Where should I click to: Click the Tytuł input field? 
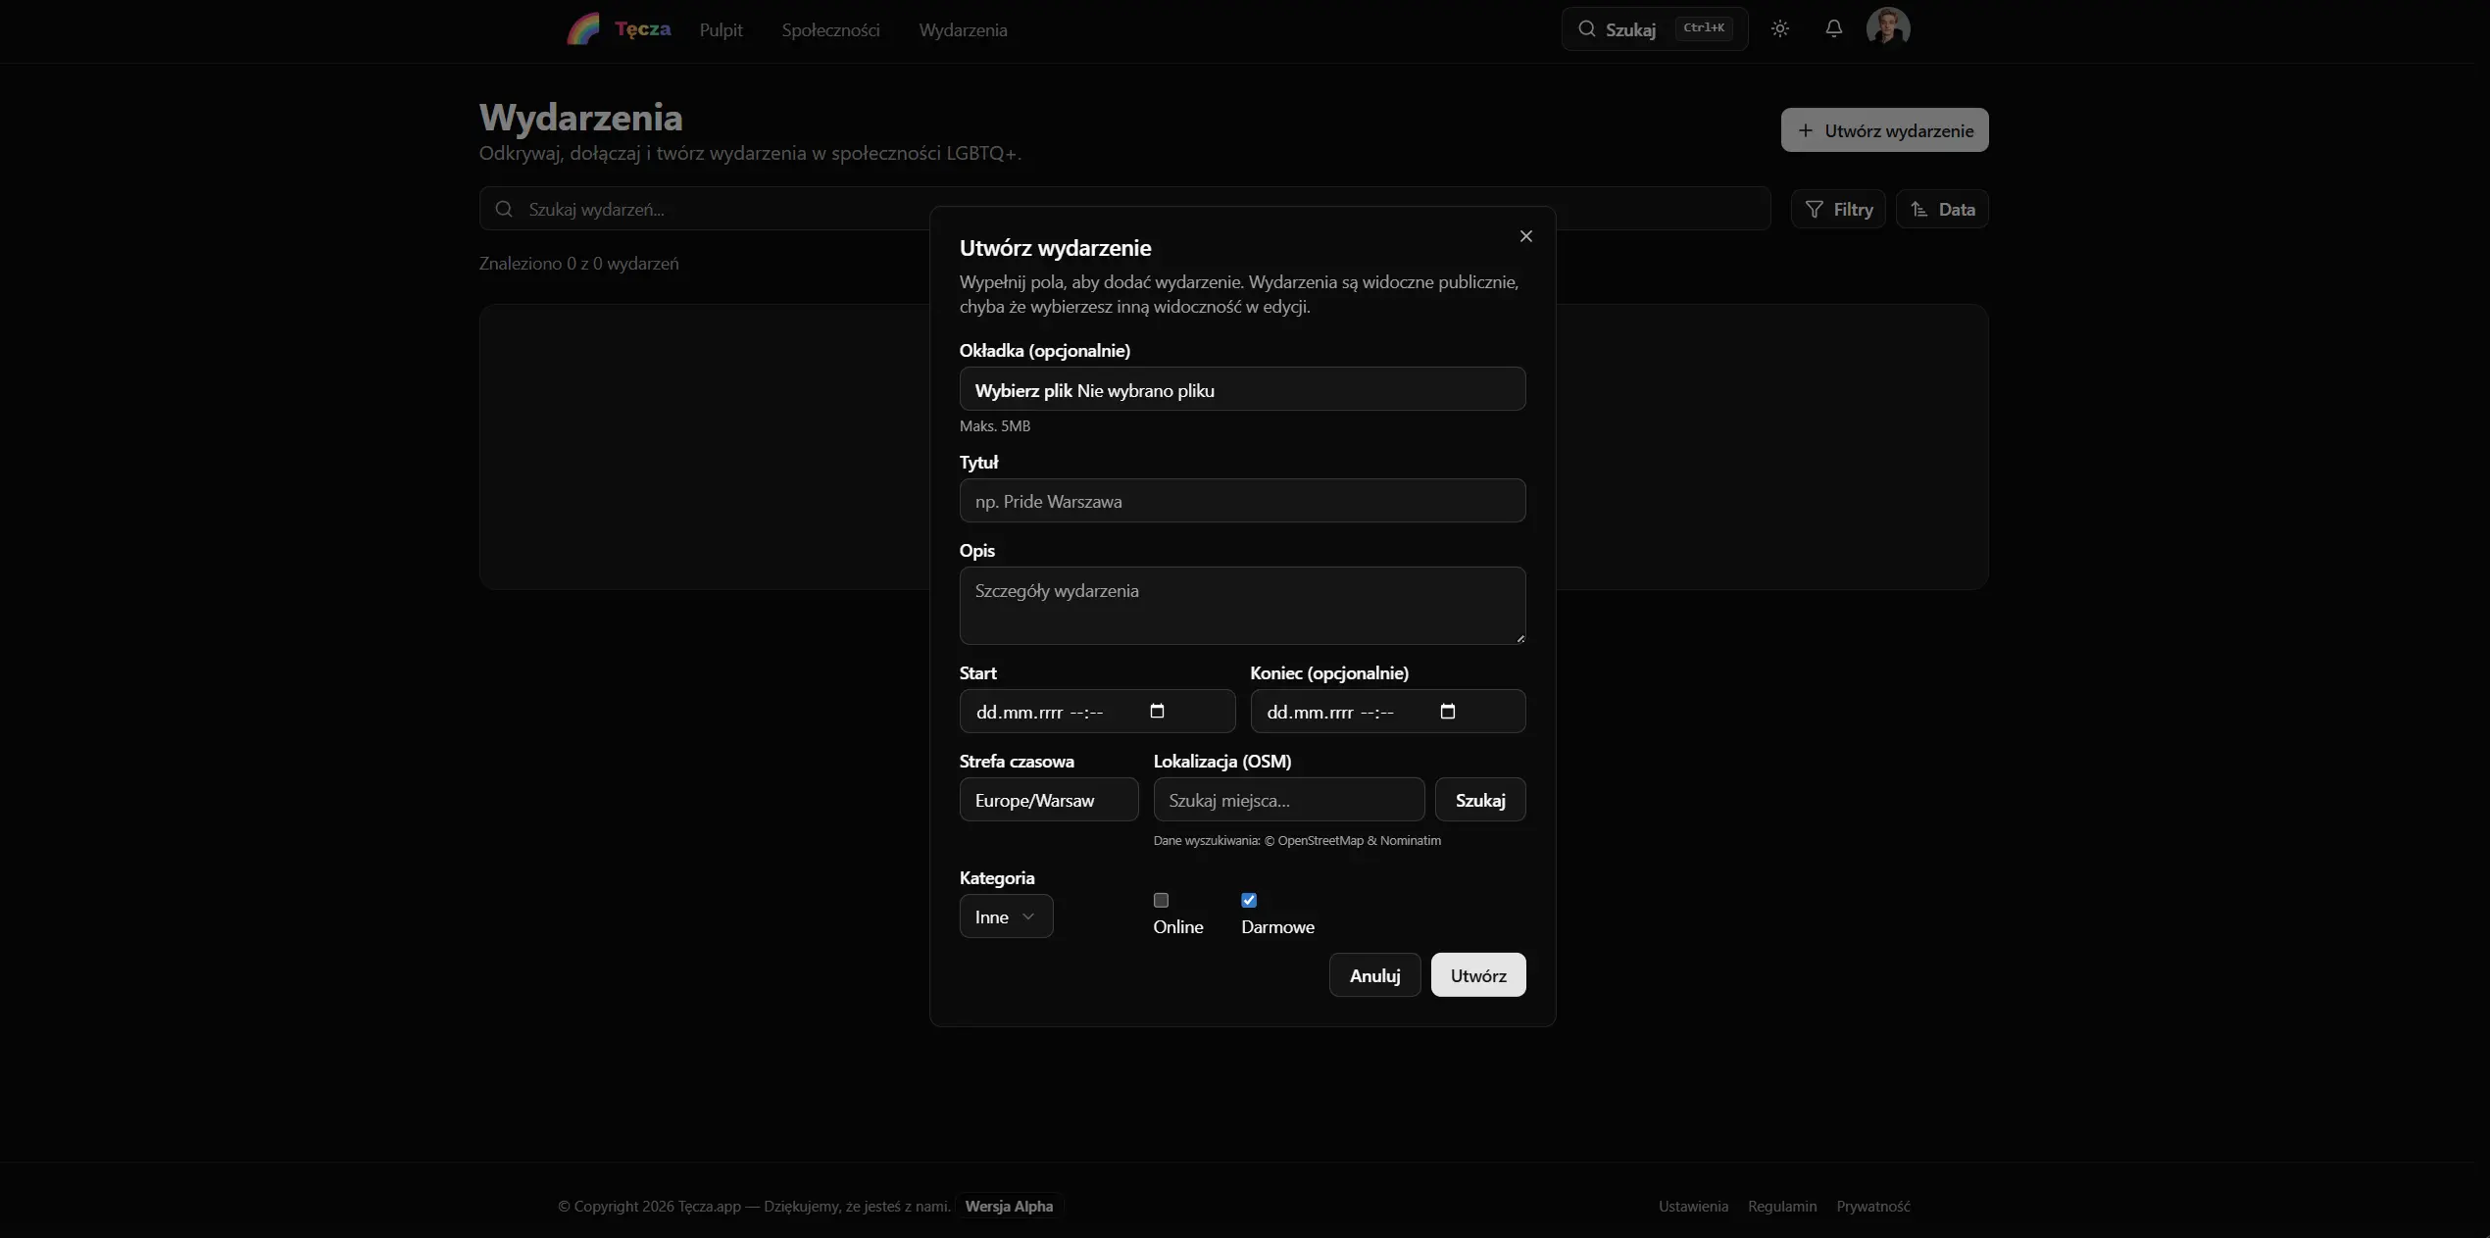[1242, 501]
